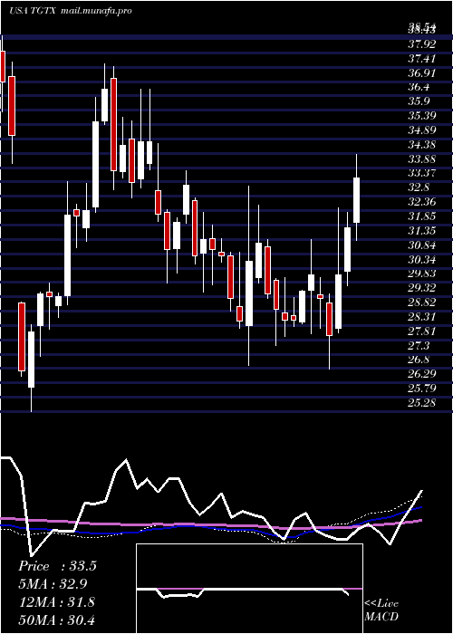Click inside the Live MACD inset box
453x634 pixels.
(x=249, y=589)
